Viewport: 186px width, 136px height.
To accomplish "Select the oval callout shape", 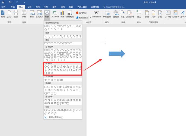I will [52, 110].
